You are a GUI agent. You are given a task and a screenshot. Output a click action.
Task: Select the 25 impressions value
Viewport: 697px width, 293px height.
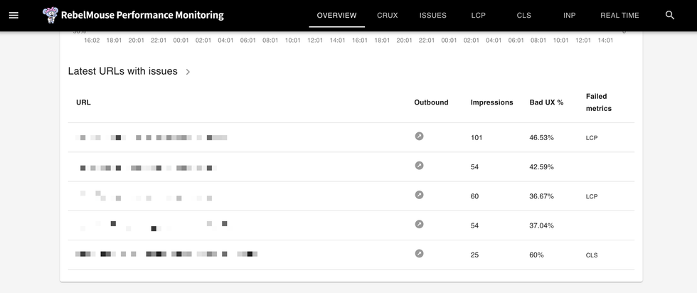click(475, 255)
